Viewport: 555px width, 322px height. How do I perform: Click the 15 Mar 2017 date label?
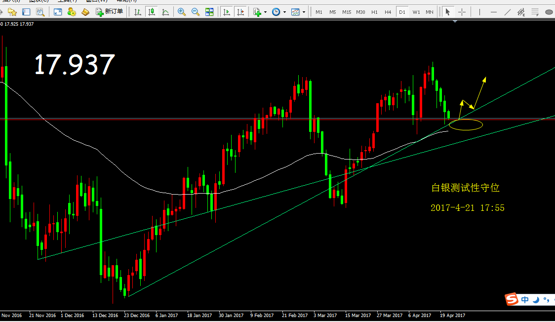(x=358, y=315)
